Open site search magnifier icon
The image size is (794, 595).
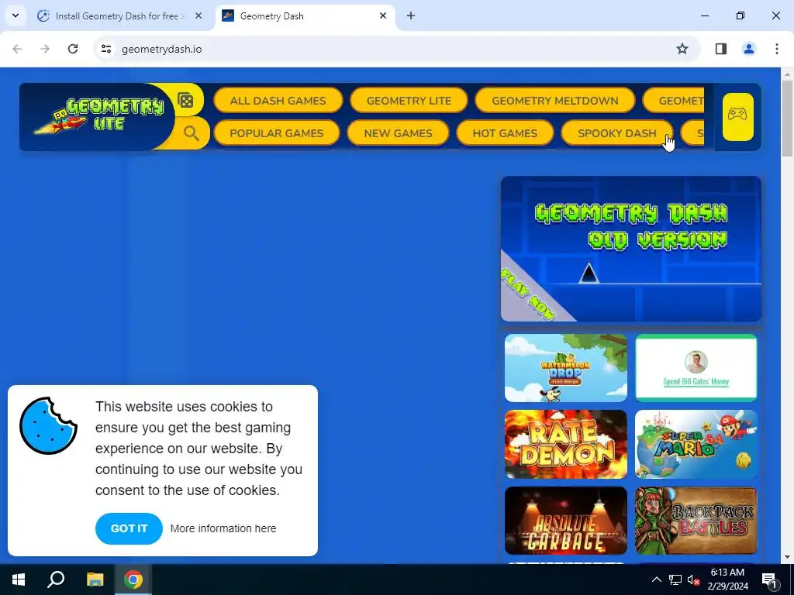pyautogui.click(x=191, y=133)
